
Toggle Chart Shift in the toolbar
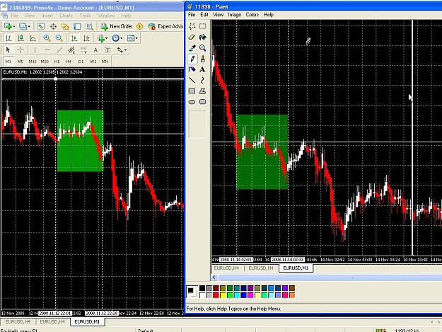point(86,38)
